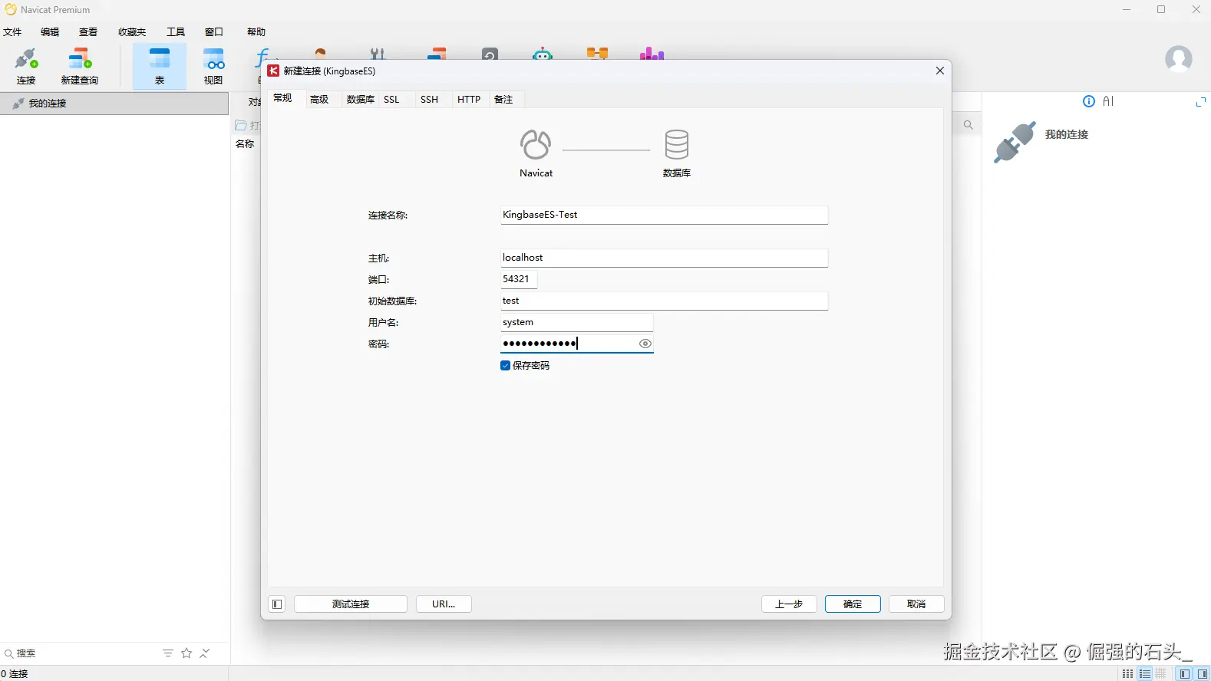
Task: Click the robot AI assistant toolbar icon
Action: pyautogui.click(x=543, y=54)
